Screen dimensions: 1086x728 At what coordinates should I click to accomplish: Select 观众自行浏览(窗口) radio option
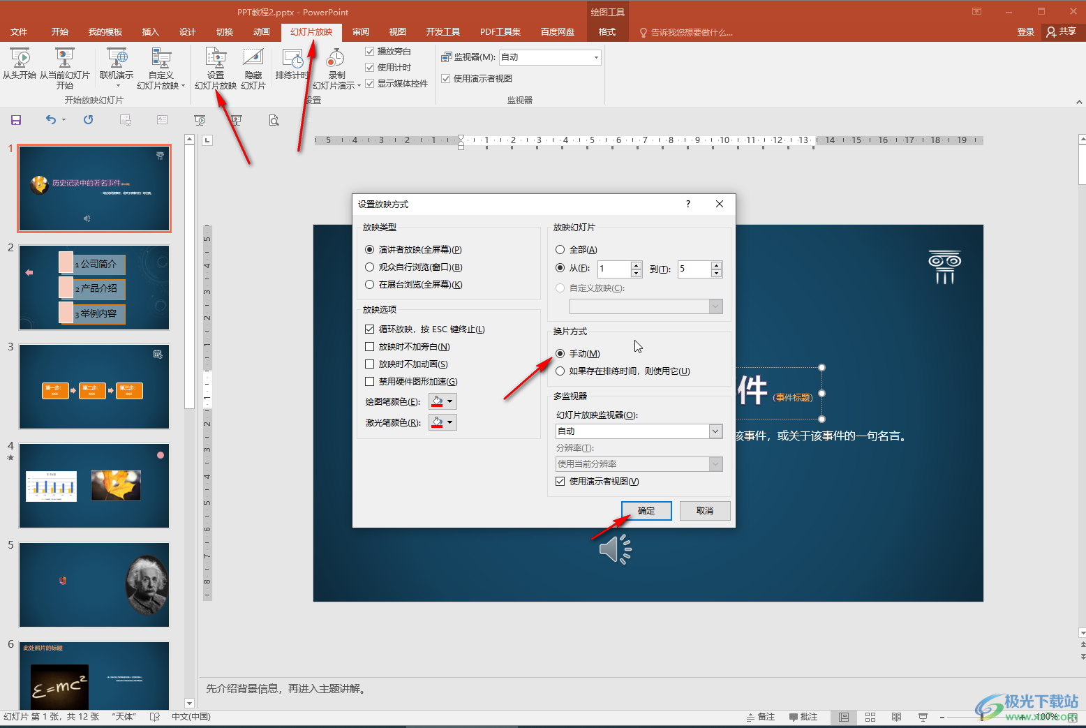pos(370,267)
